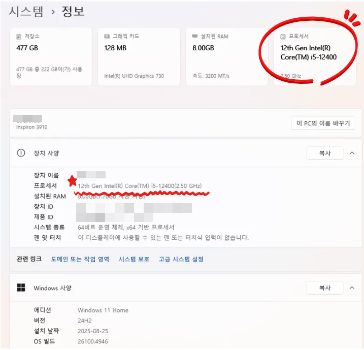The height and width of the screenshot is (350, 364).
Task: Click the 장치 ID row label
Action: [x=44, y=206]
